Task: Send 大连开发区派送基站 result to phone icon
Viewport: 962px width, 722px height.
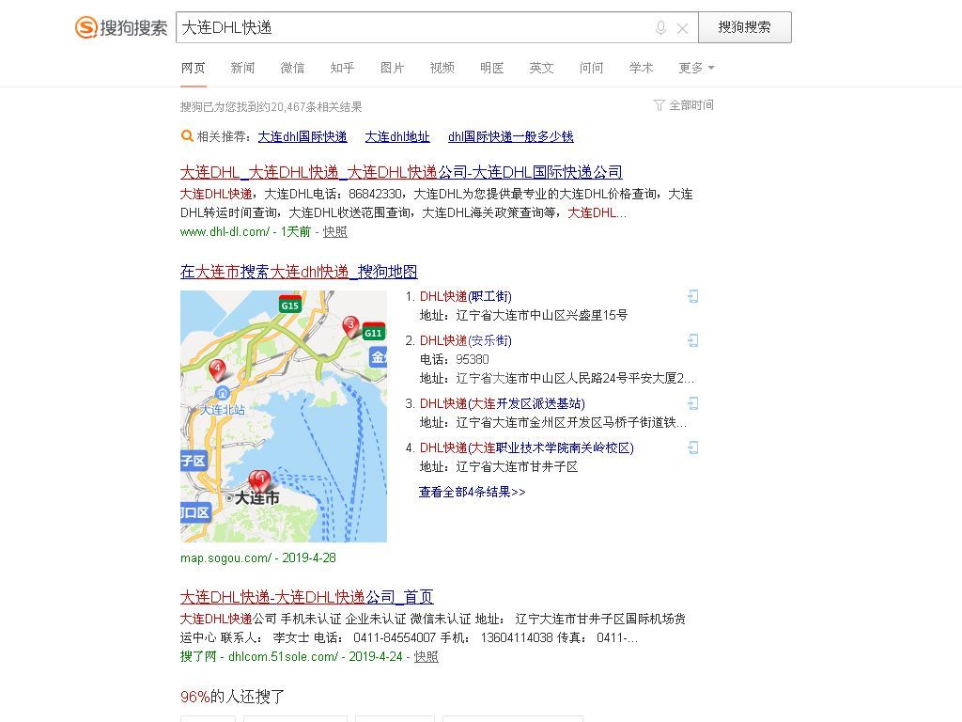Action: pos(692,404)
